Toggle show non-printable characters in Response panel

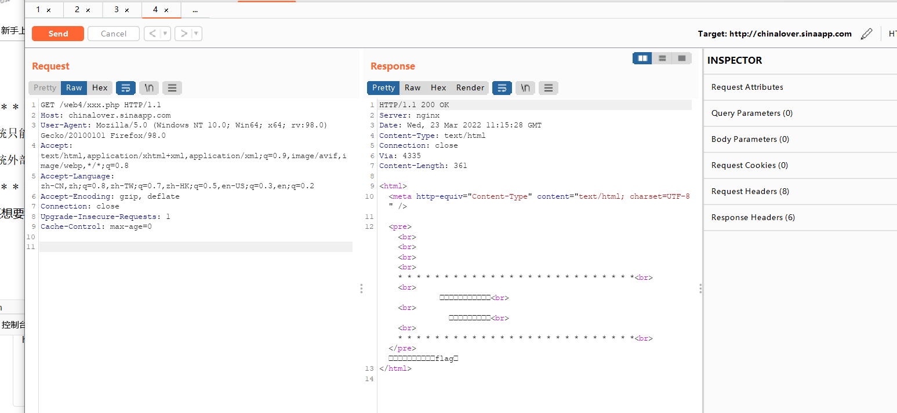pyautogui.click(x=525, y=88)
